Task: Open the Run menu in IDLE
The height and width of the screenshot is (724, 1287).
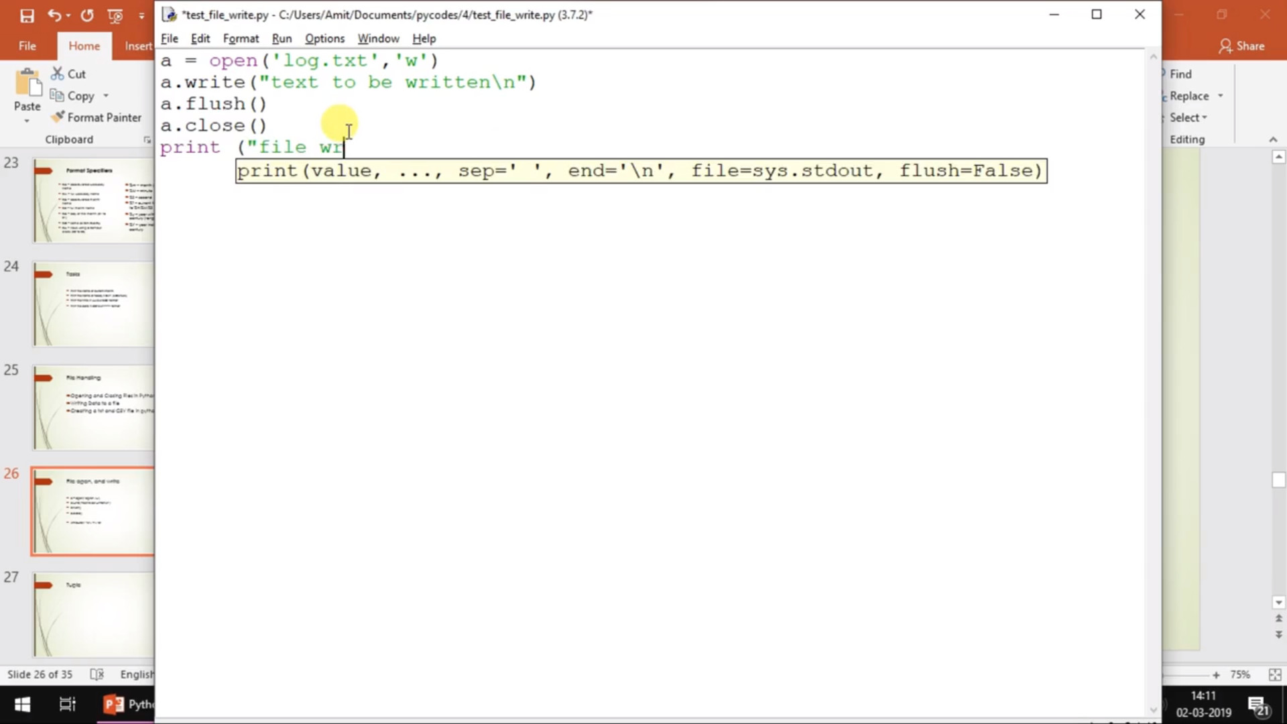Action: [282, 38]
